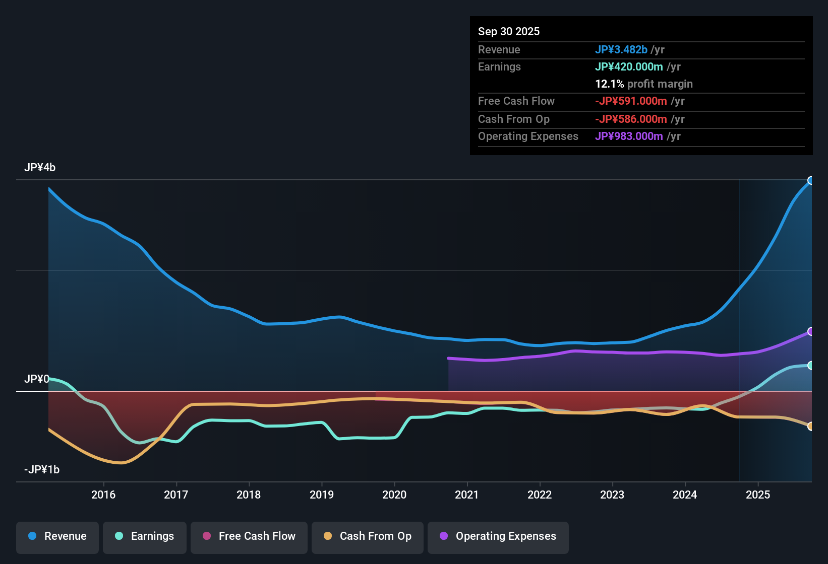Select the blue Revenue endpoint marker on chart
Screen dimensions: 828x564
tap(811, 180)
